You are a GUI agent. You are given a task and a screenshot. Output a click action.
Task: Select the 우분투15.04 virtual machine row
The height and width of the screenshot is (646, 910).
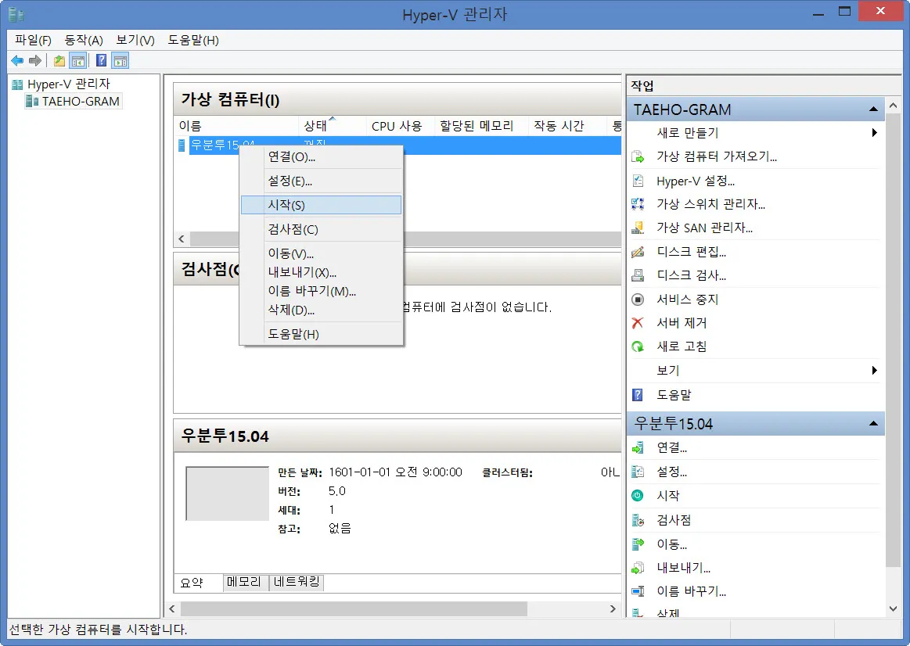point(398,145)
